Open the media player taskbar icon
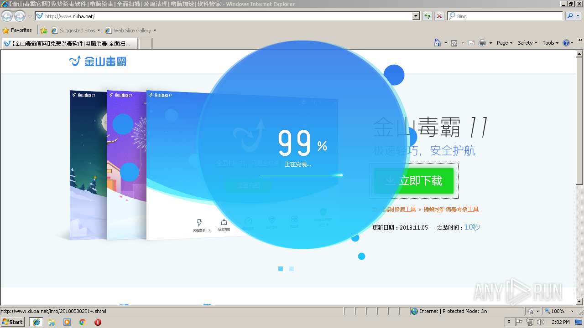Image resolution: width=584 pixels, height=328 pixels. (x=67, y=322)
